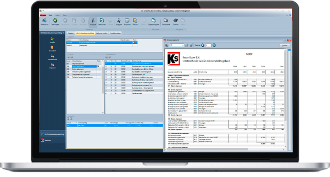Open the Inspectie sidebar item
330x177 pixels.
pyautogui.click(x=52, y=66)
